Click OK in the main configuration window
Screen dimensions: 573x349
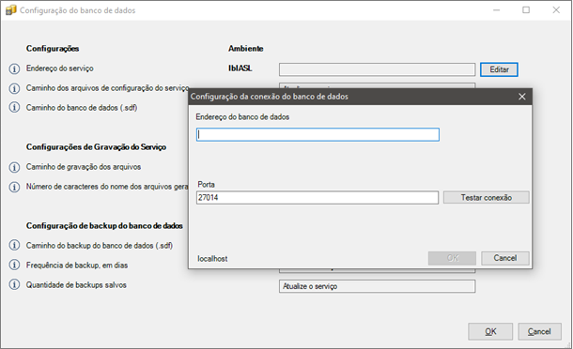(490, 331)
